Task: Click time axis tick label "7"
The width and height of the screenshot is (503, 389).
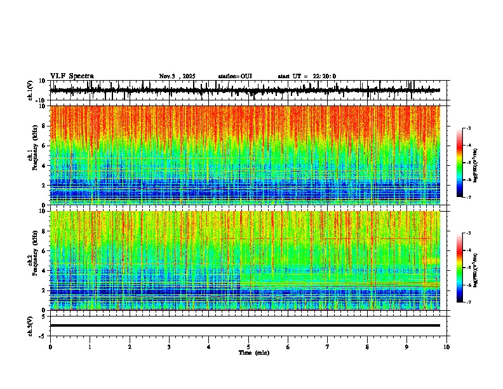Action: pos(328,347)
